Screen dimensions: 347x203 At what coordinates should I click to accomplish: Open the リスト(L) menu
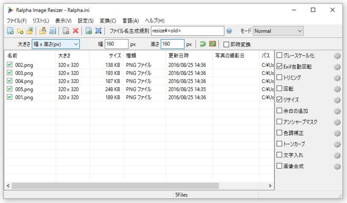(x=41, y=21)
